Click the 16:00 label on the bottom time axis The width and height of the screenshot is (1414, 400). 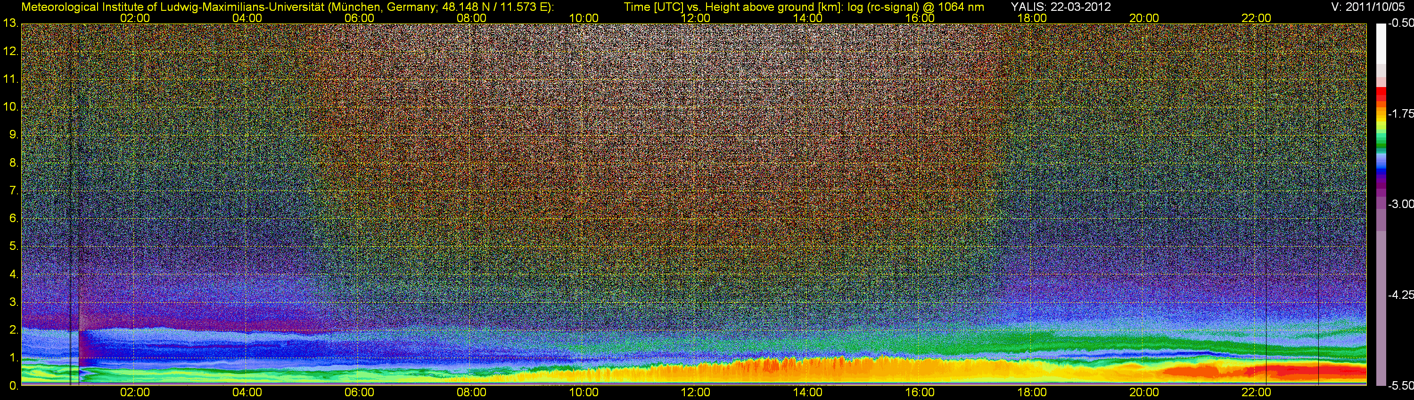pyautogui.click(x=920, y=392)
